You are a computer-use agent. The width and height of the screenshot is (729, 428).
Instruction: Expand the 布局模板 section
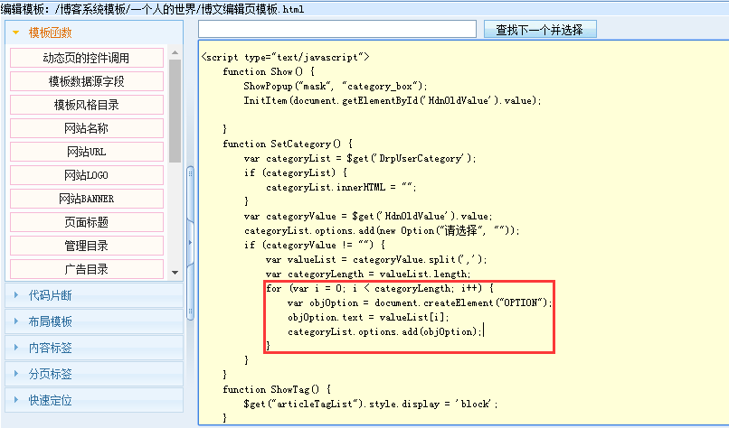coord(50,321)
